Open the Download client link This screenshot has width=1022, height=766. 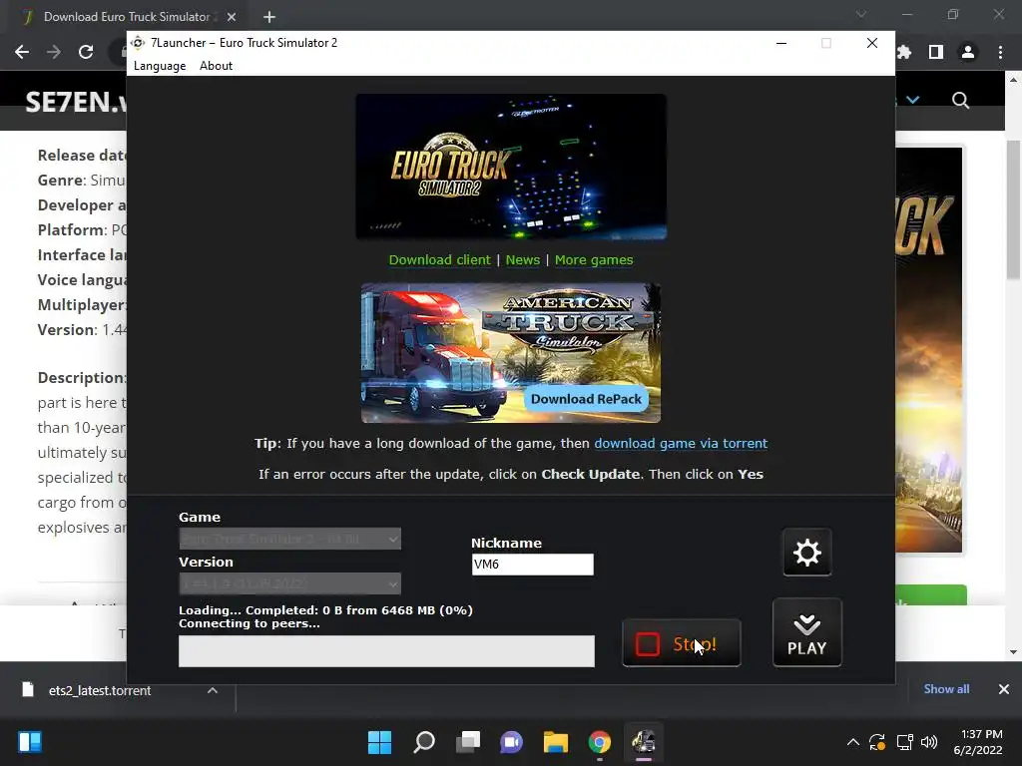[x=439, y=260]
